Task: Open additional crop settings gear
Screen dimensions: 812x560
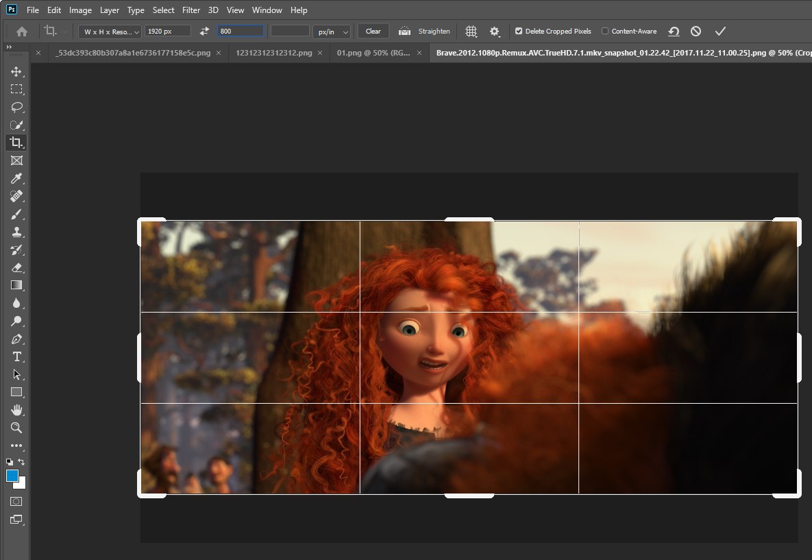Action: [495, 32]
